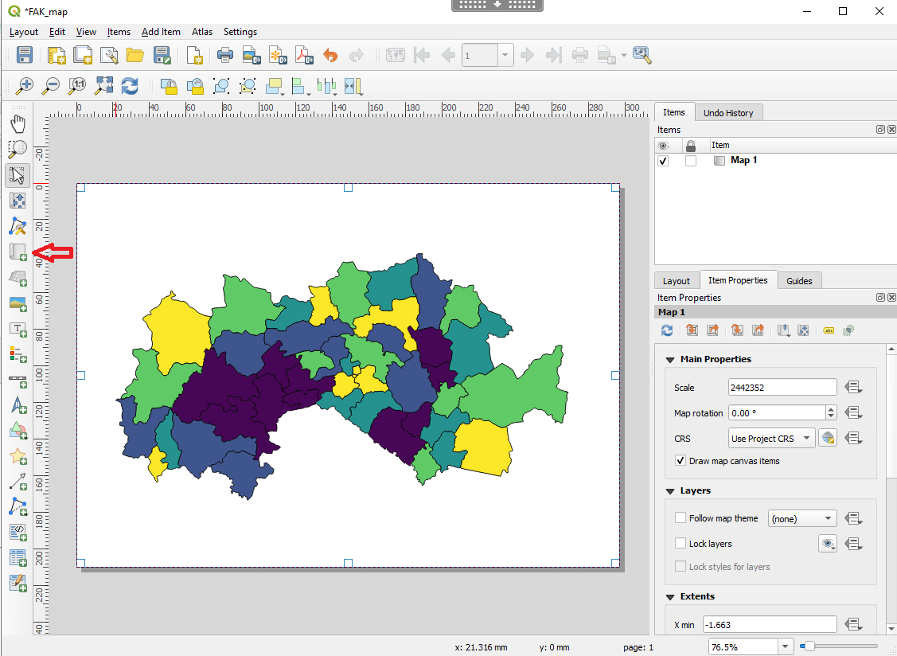Viewport: 897px width, 656px height.
Task: Close the Items panel
Action: [891, 129]
